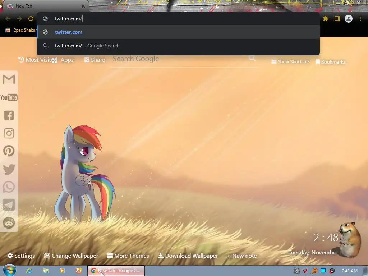Open More Themes

[128, 256]
